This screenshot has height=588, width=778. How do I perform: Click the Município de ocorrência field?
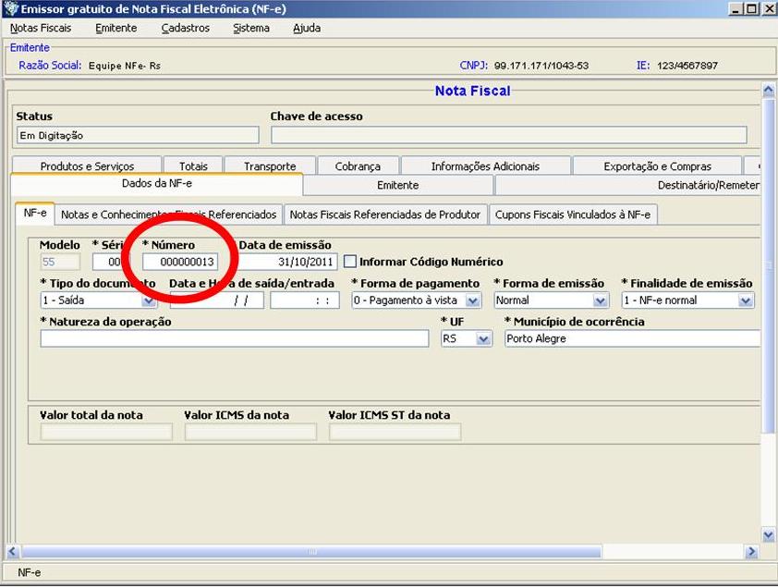click(x=632, y=338)
